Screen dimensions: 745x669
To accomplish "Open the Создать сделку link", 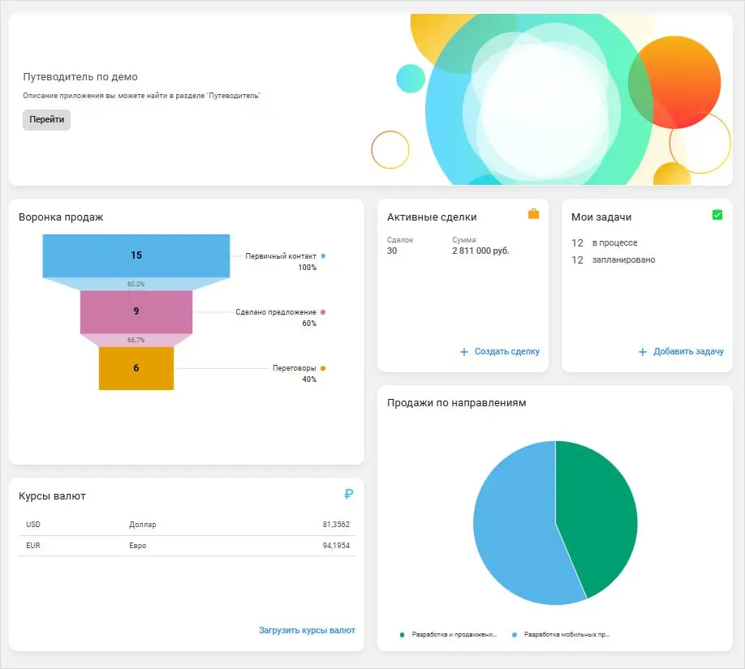I will coord(507,351).
